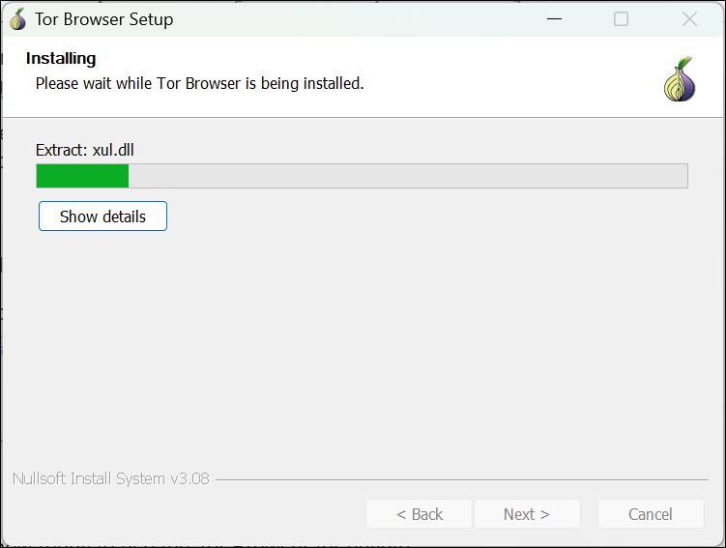Click the gray unfilled part of progress bar

tap(406, 176)
